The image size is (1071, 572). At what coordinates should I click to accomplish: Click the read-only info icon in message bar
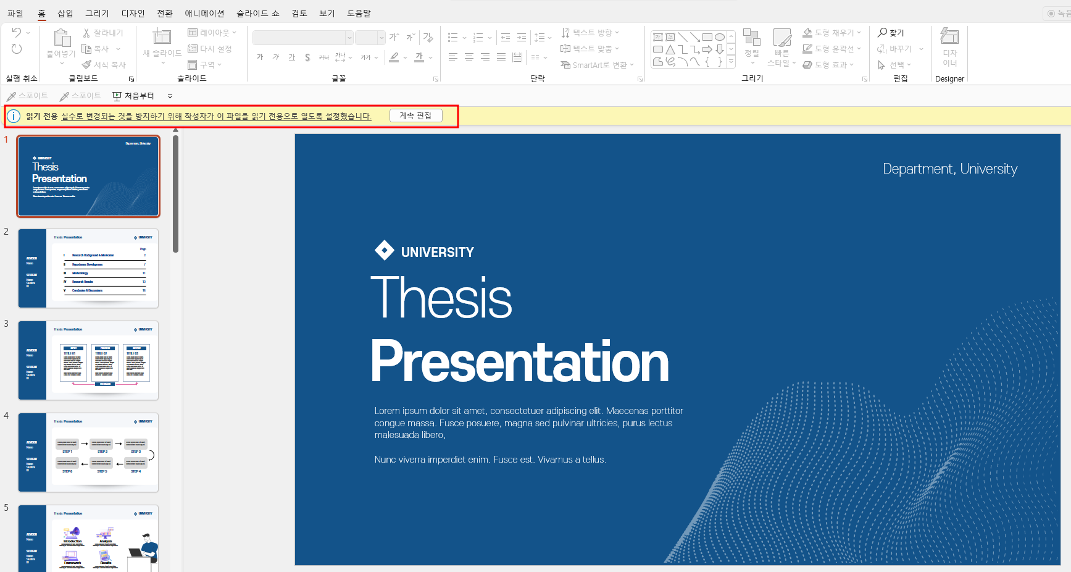pyautogui.click(x=14, y=116)
